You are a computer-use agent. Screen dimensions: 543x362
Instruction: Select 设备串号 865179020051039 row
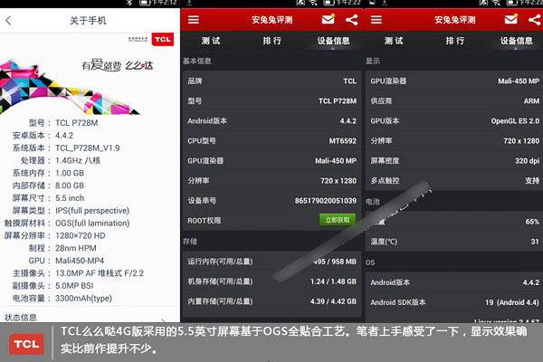pyautogui.click(x=271, y=201)
